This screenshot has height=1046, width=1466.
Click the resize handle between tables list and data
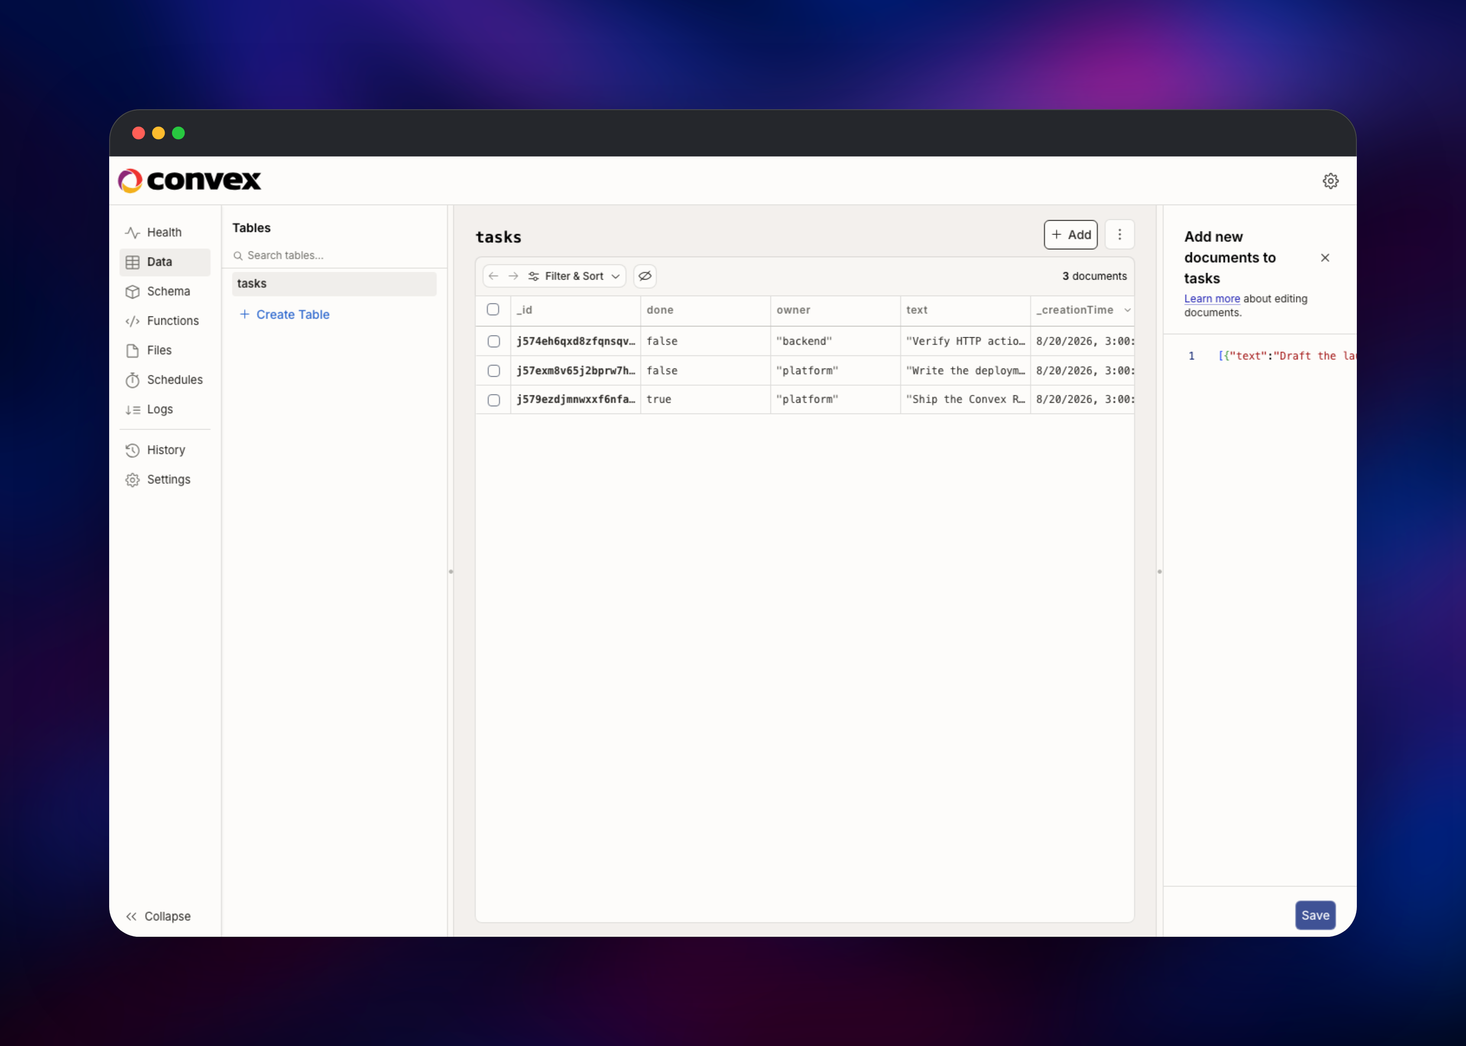(x=451, y=571)
